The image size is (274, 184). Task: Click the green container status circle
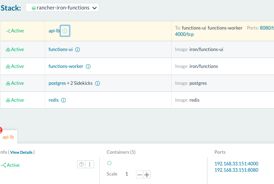(x=109, y=163)
